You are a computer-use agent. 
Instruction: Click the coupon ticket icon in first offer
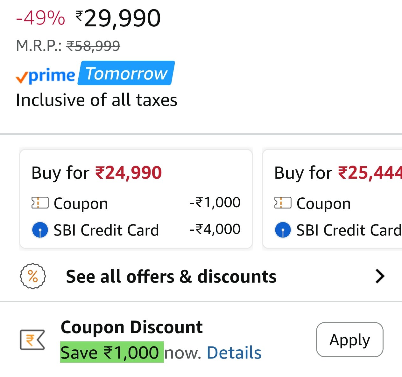[40, 203]
